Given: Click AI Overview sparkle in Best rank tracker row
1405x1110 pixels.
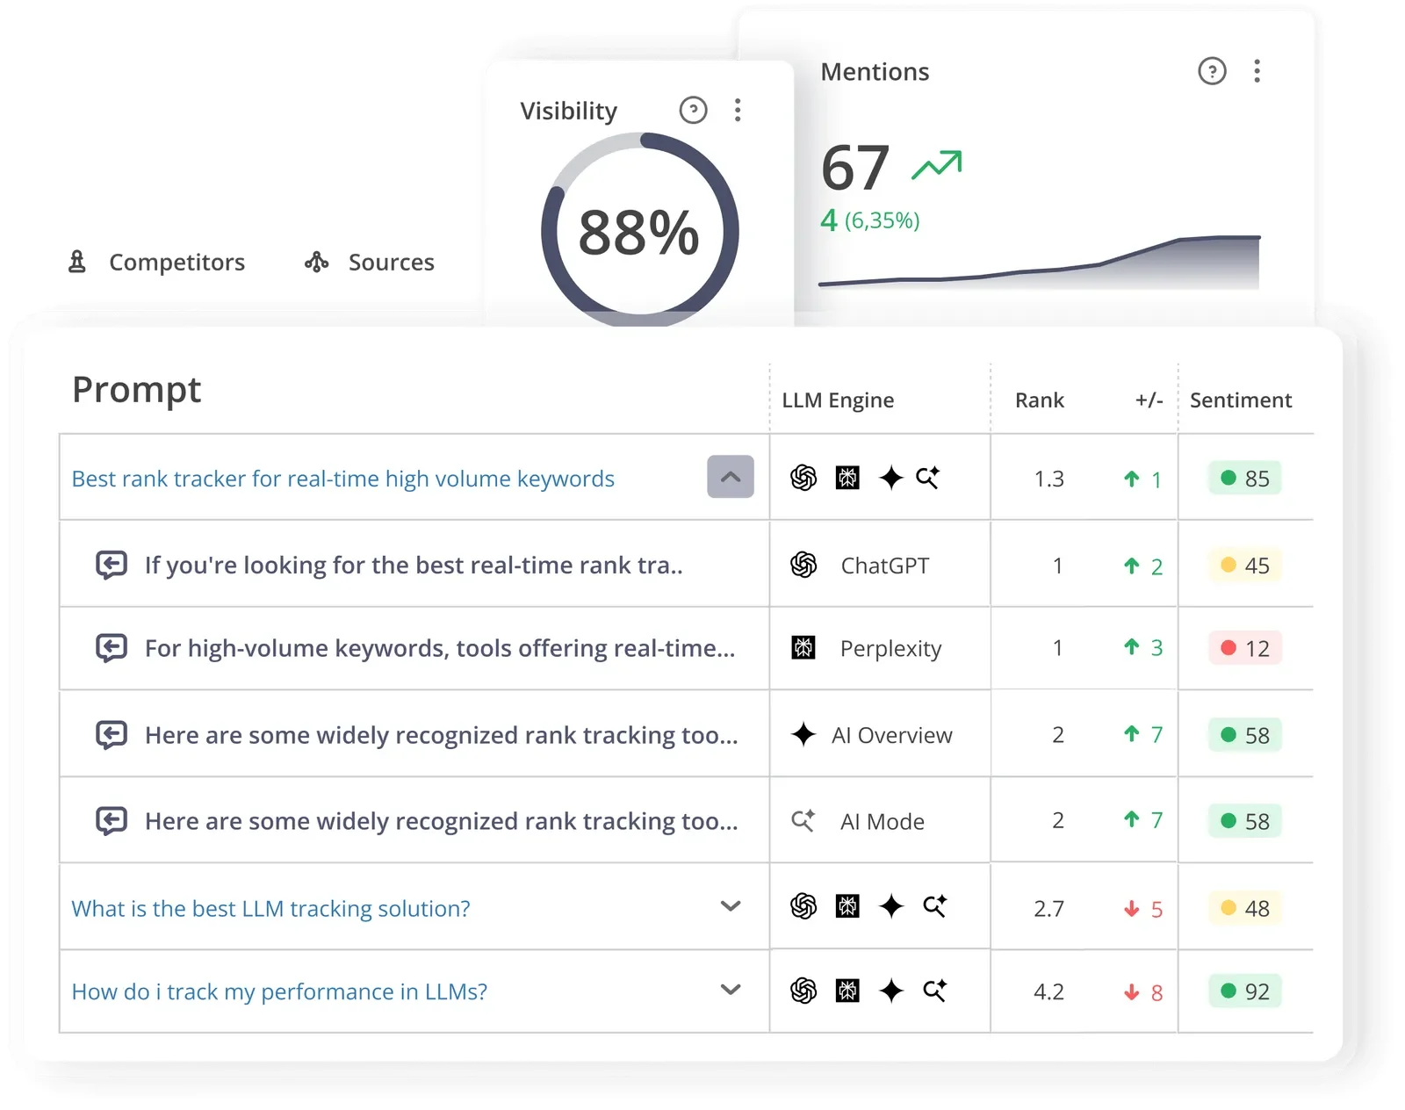Looking at the screenshot, I should pyautogui.click(x=891, y=478).
